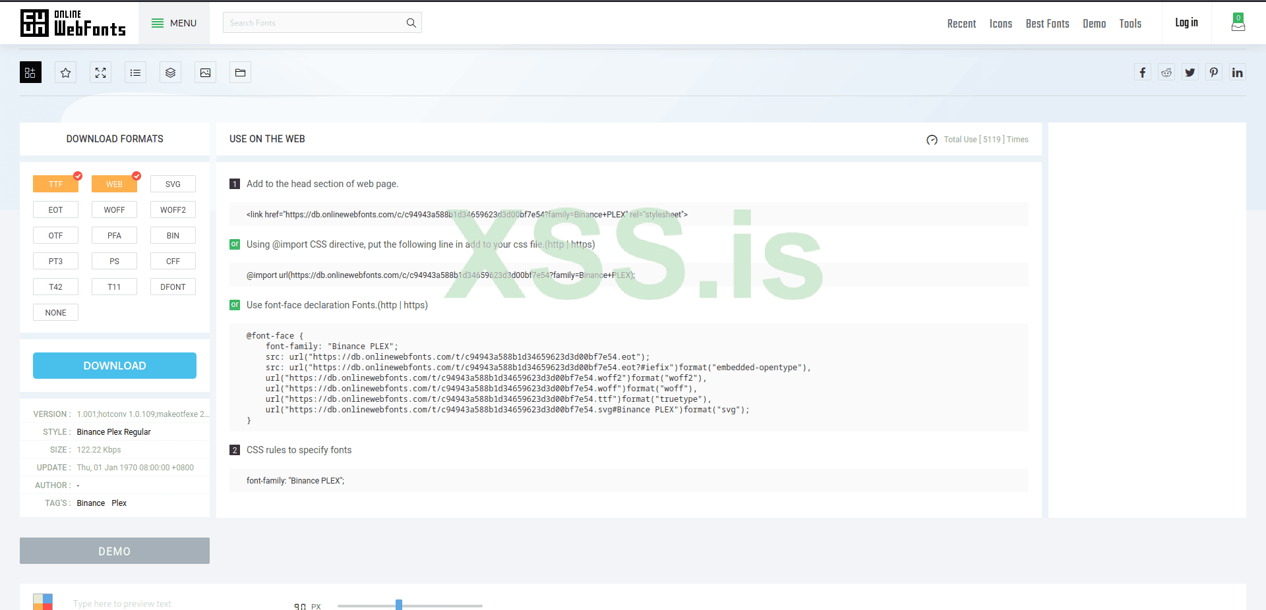Click the blue DOWNLOAD button
Viewport: 1266px width, 610px height.
[115, 366]
